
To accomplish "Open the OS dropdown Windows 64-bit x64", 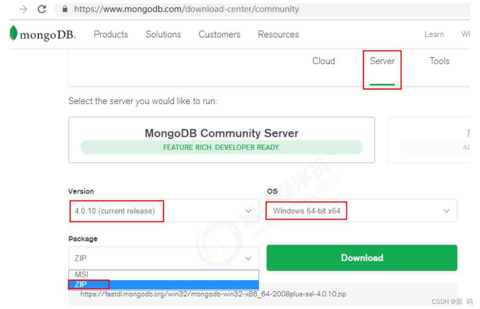I will point(362,211).
